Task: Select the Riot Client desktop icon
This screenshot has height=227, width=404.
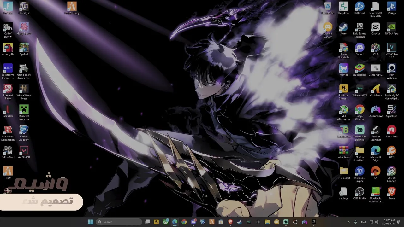Action: [x=392, y=132]
